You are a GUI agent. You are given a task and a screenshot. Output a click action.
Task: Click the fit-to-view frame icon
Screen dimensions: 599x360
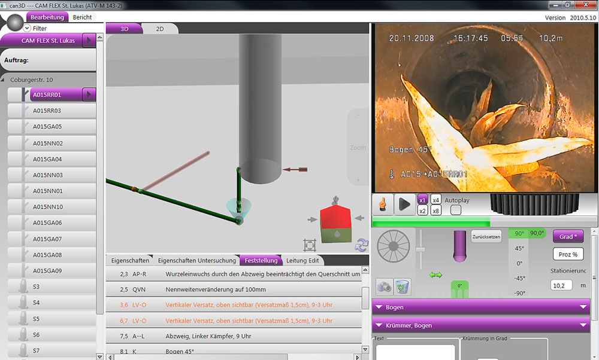point(310,245)
